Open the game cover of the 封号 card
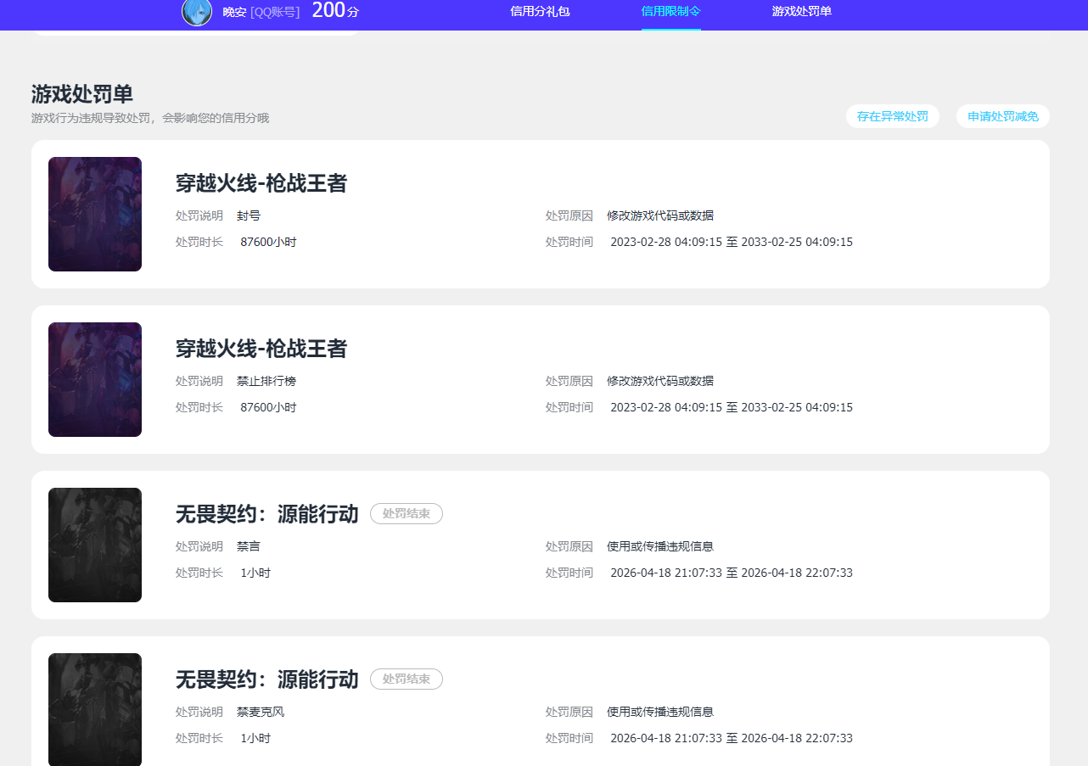Viewport: 1088px width, 766px height. tap(95, 214)
